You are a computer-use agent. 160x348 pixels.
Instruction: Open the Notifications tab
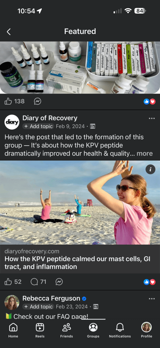120,330
